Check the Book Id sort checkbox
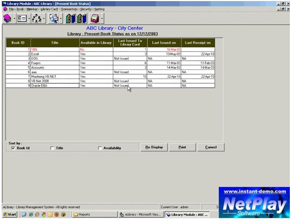This screenshot has height=222, width=292. 13,148
